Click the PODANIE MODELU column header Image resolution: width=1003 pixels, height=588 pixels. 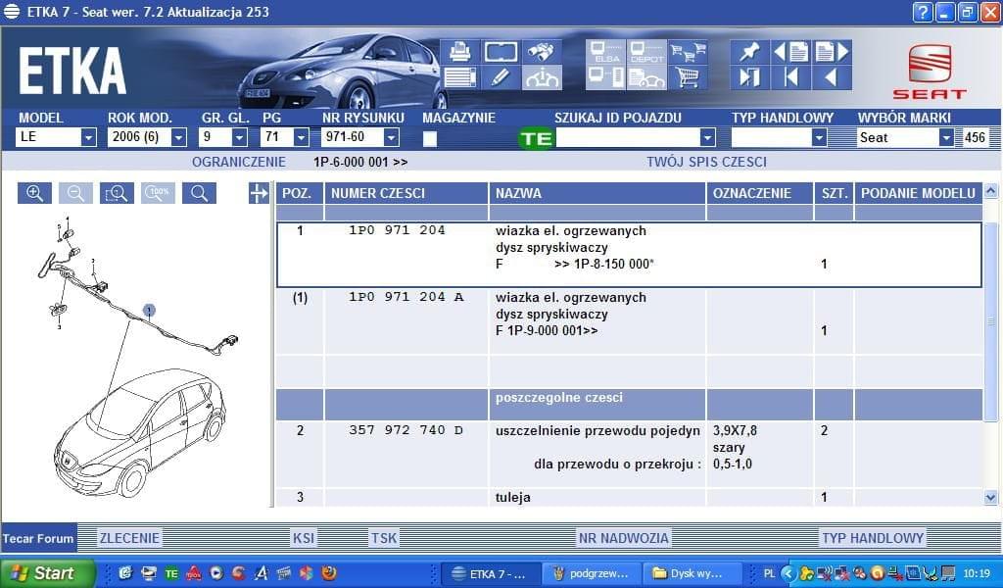pyautogui.click(x=918, y=193)
